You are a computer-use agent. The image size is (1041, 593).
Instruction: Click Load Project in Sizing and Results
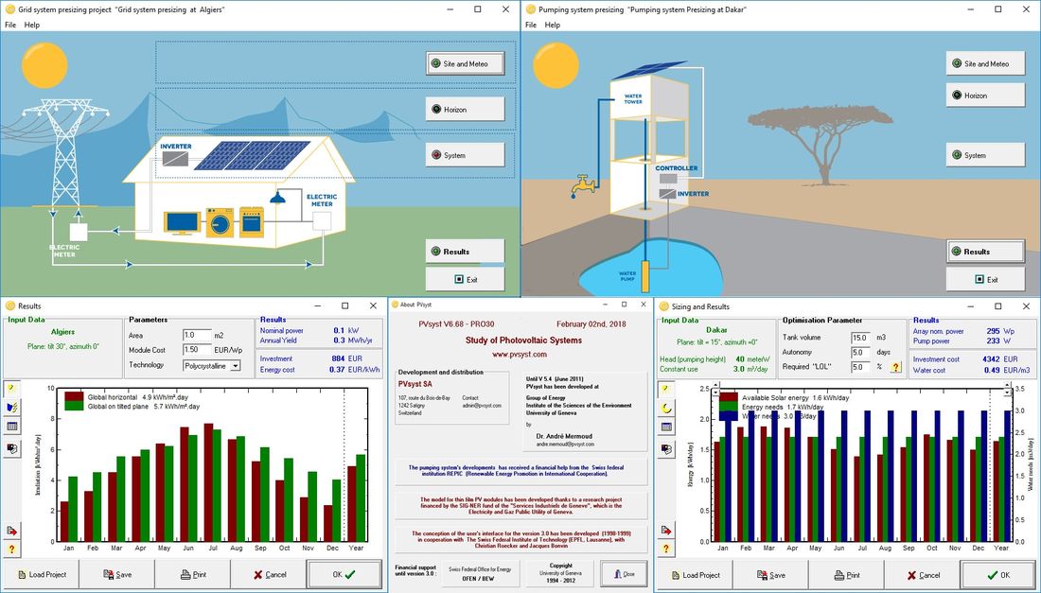695,575
